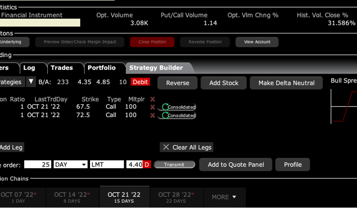The image size is (357, 208).
Task: Click the red X in the legs header
Action: (153, 99)
